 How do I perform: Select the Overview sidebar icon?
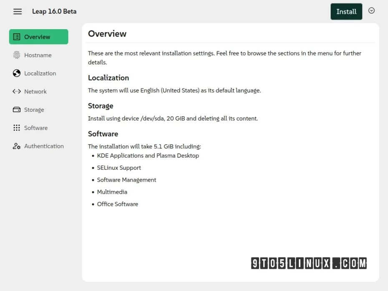(17, 37)
